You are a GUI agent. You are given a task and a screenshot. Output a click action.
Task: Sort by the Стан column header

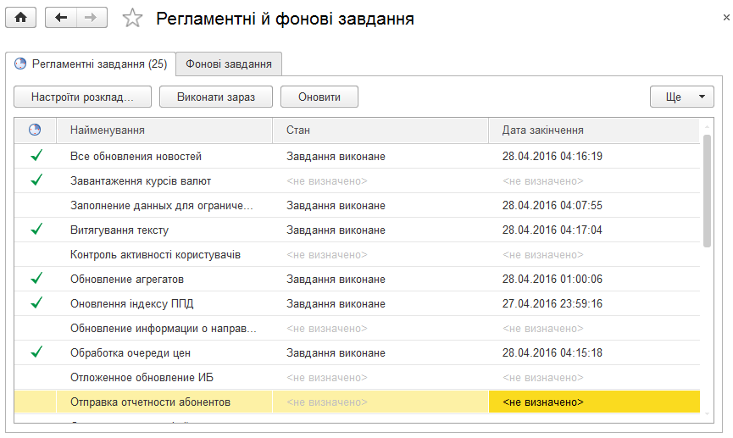380,130
